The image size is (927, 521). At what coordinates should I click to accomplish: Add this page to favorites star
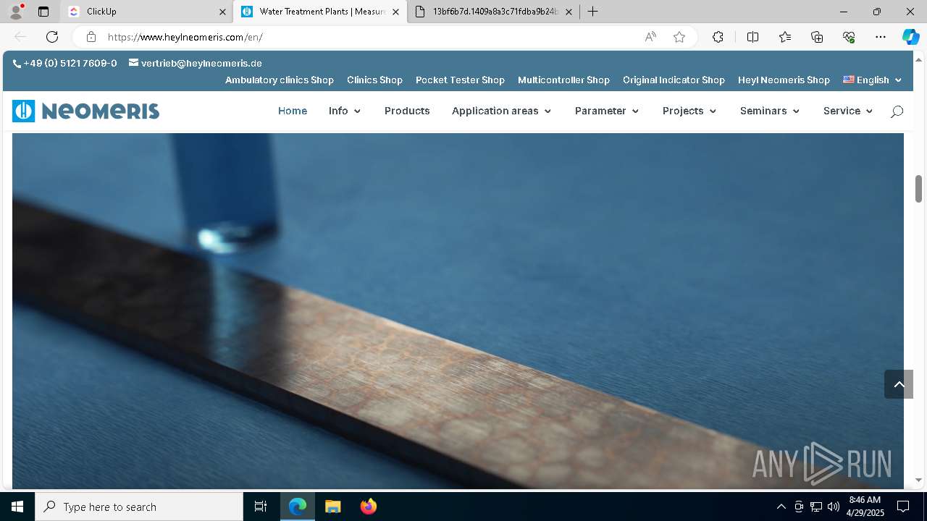click(679, 37)
